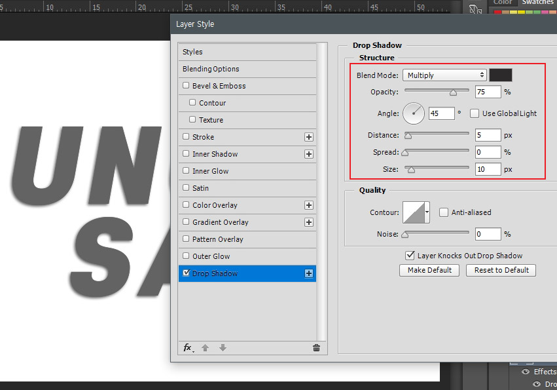The width and height of the screenshot is (557, 390).
Task: Turn on the Satin checkbox
Action: click(x=186, y=187)
